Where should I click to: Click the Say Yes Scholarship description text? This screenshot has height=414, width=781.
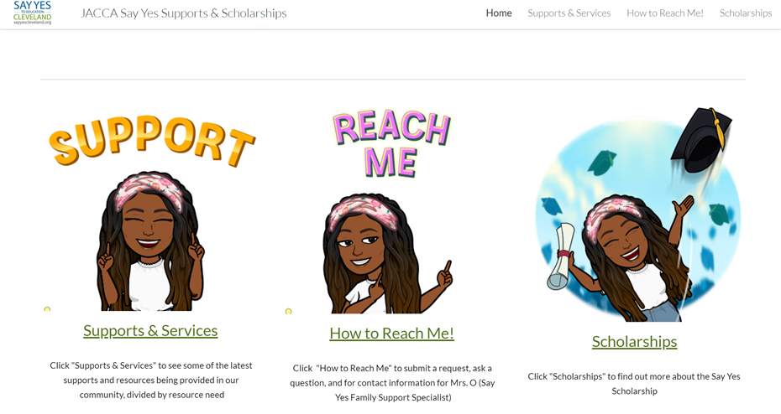634,384
